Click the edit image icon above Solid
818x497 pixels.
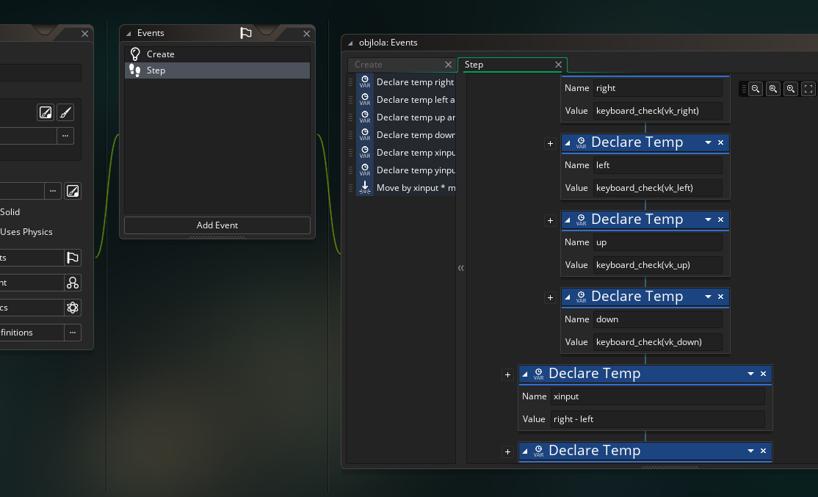point(73,191)
